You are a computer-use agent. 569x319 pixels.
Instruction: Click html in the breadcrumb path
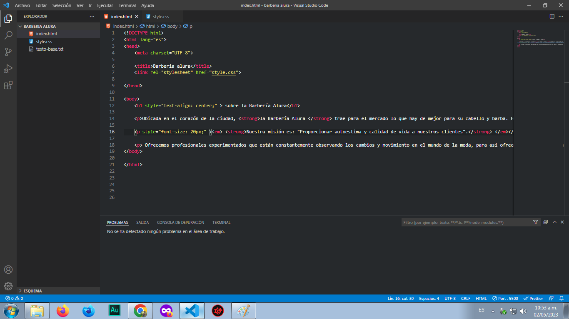tap(150, 26)
